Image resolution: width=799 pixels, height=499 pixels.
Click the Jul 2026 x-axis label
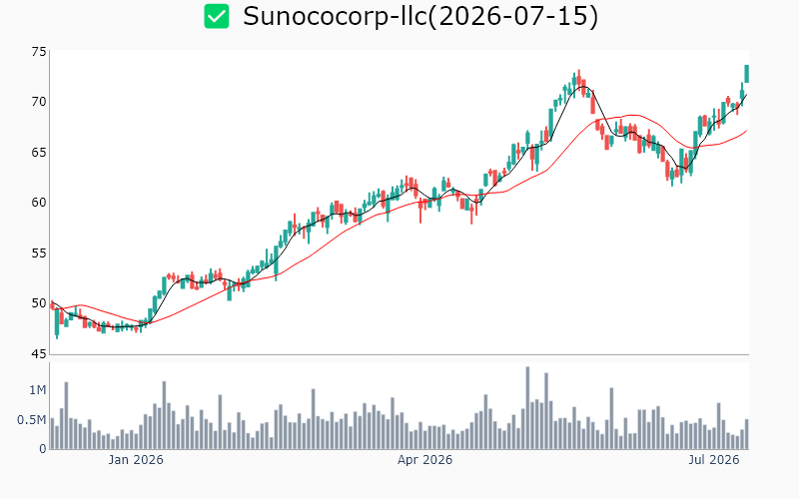(x=713, y=460)
